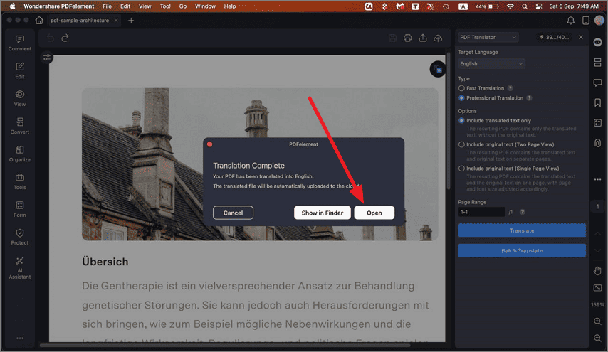Screen dimensions: 608x352
Task: Open the attachments paperclip on right rail
Action: [x=597, y=143]
